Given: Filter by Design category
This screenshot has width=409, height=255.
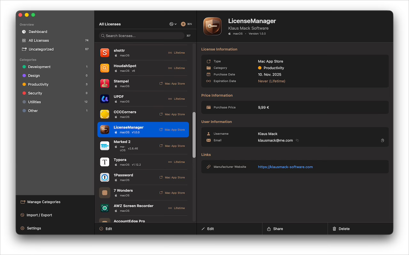Looking at the screenshot, I should pos(34,76).
